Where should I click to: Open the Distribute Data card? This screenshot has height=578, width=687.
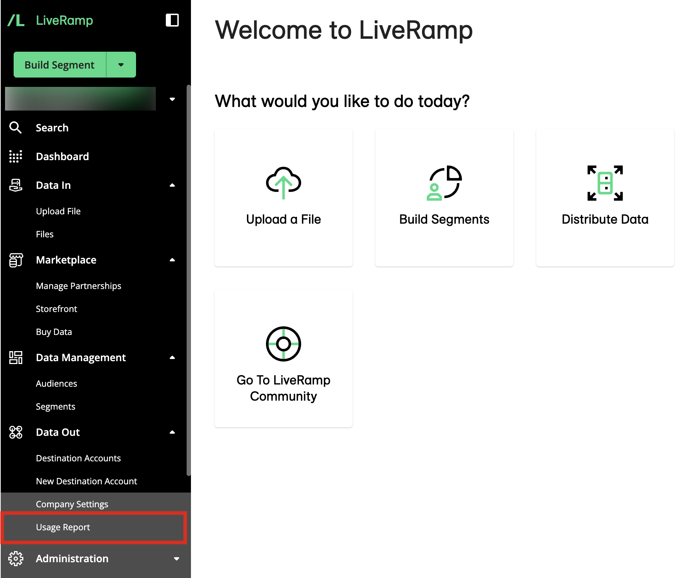click(605, 197)
